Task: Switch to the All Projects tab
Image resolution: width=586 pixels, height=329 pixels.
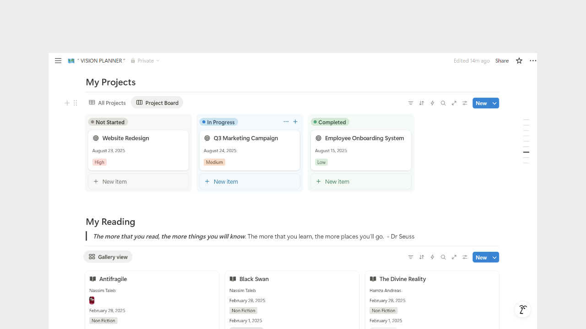Action: (x=107, y=103)
